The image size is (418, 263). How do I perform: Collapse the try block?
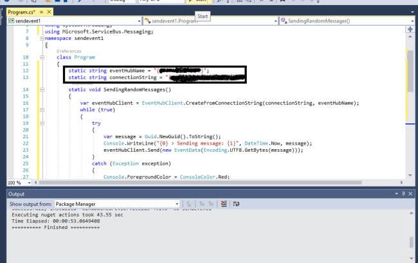click(42, 123)
